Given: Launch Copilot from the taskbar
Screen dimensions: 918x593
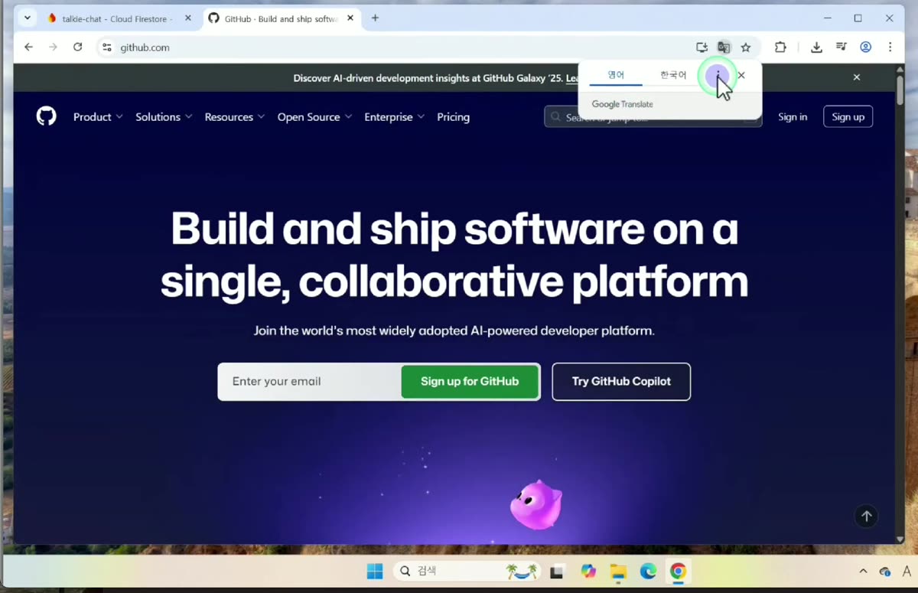Looking at the screenshot, I should click(588, 572).
